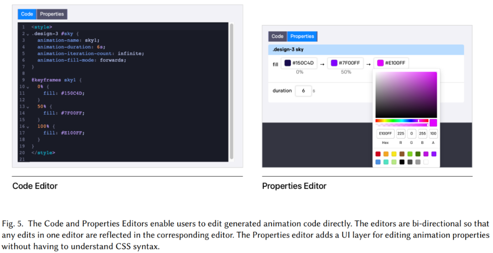Pick the red preset color swatch
The image size is (493, 253).
pyautogui.click(x=378, y=154)
